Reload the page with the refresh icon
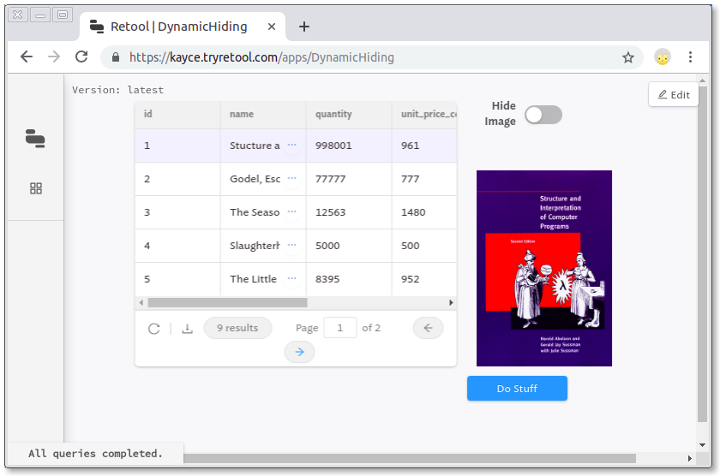Screen dimensions: 720x476 point(81,57)
